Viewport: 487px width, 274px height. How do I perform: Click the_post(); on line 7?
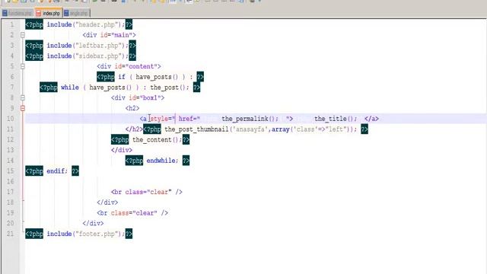point(170,88)
